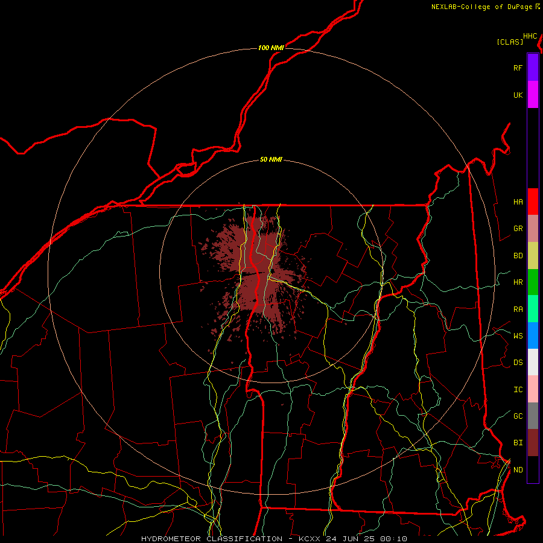Click the 'RF' legend label
The height and width of the screenshot is (543, 543).
pos(518,68)
